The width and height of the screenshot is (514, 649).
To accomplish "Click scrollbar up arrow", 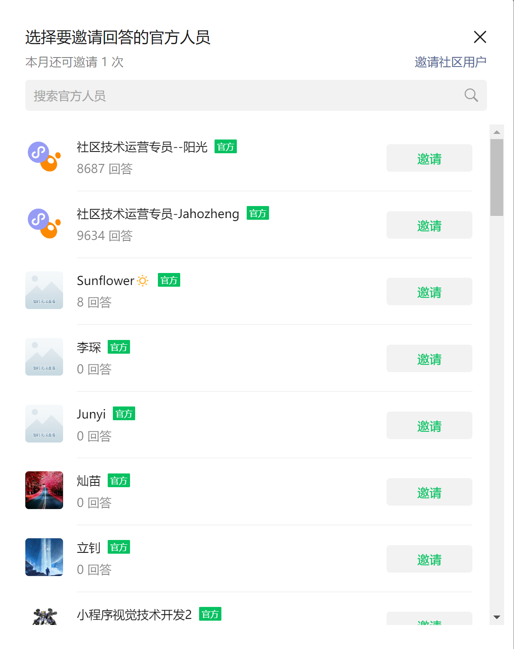I will (497, 132).
